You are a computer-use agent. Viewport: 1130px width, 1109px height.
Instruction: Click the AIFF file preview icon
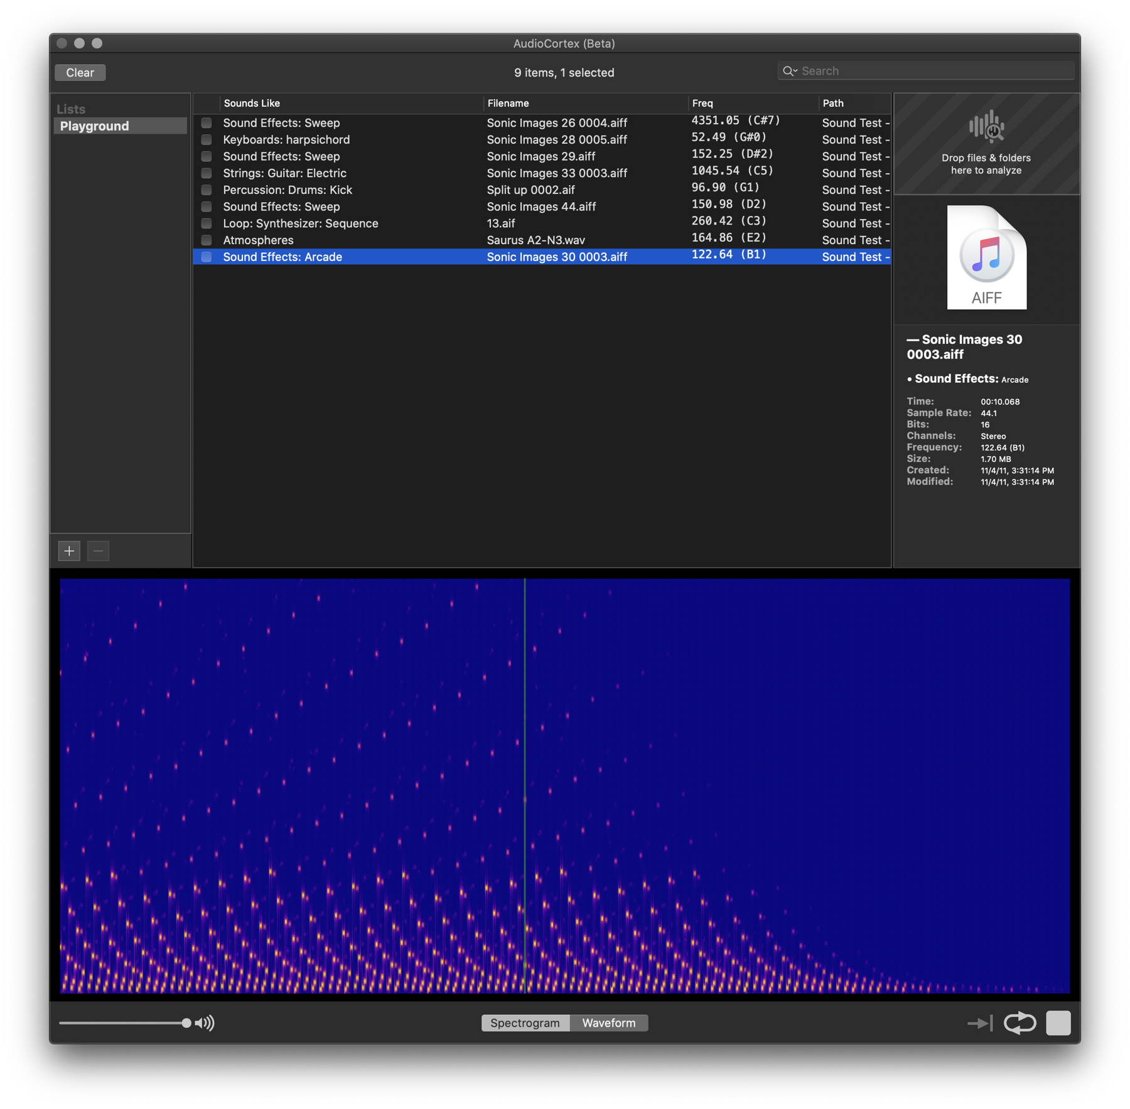point(986,258)
